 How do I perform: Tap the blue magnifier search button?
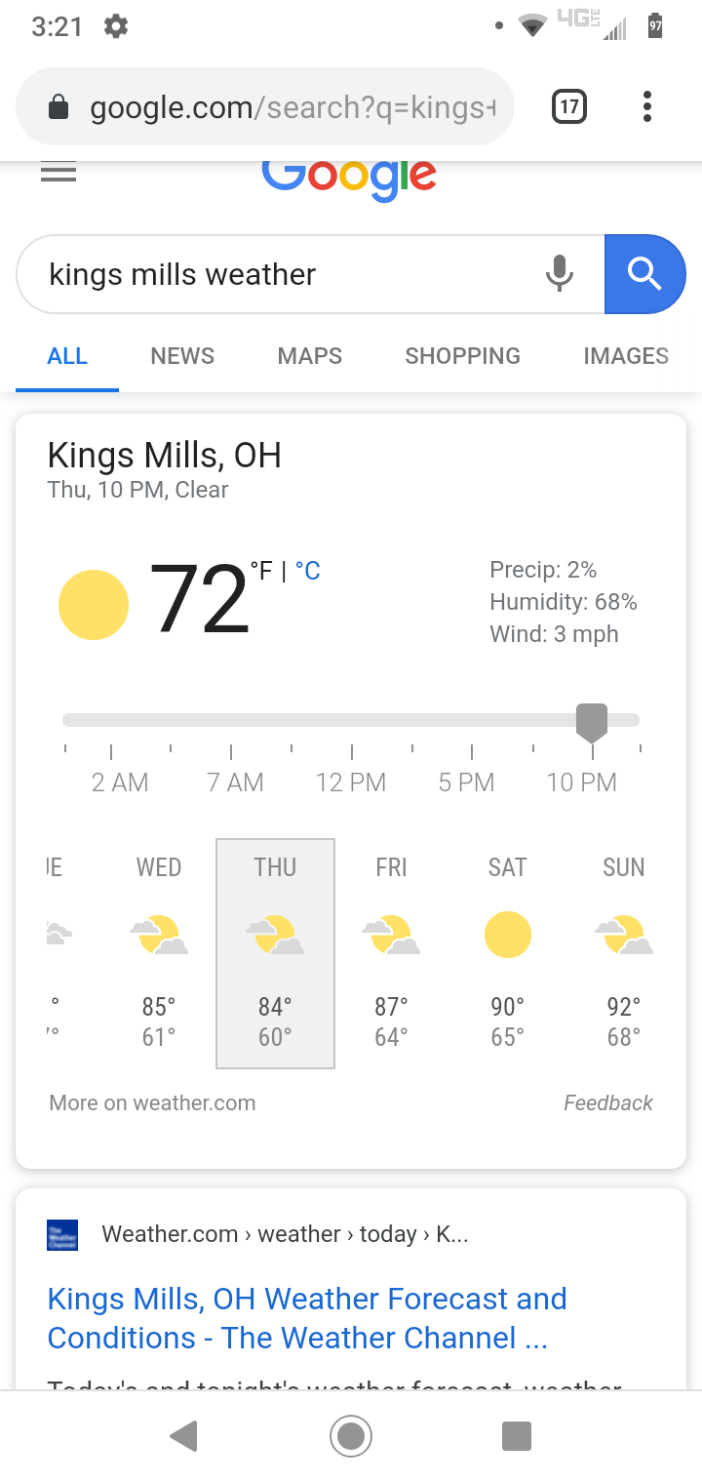coord(644,274)
